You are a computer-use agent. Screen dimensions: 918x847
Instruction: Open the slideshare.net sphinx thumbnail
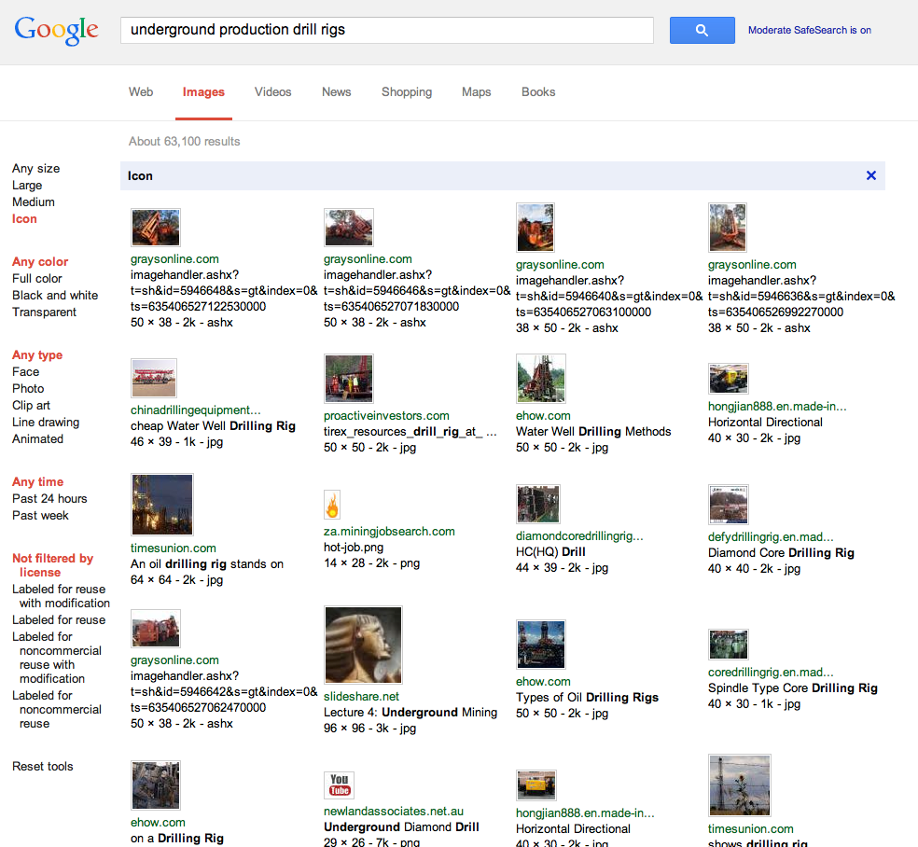coord(363,646)
